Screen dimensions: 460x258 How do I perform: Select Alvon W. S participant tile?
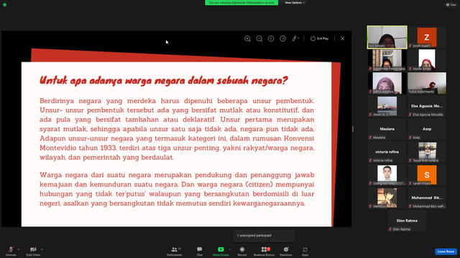(387, 106)
